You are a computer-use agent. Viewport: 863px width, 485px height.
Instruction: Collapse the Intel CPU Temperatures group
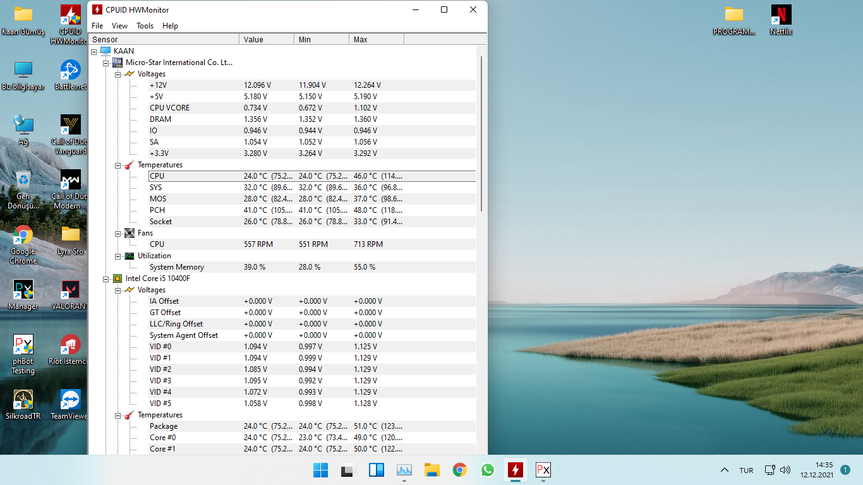(118, 415)
